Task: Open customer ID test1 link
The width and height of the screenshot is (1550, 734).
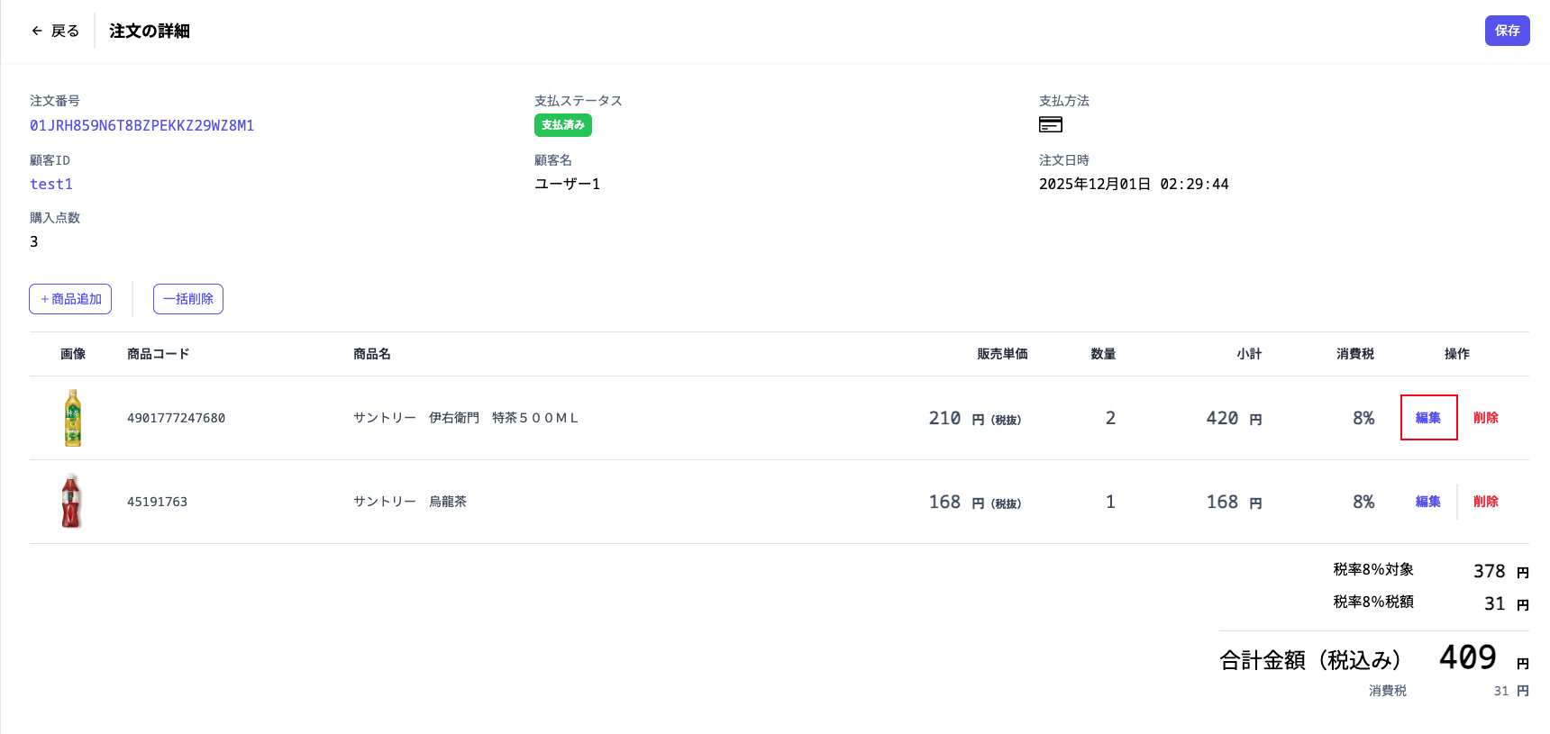Action: click(51, 184)
